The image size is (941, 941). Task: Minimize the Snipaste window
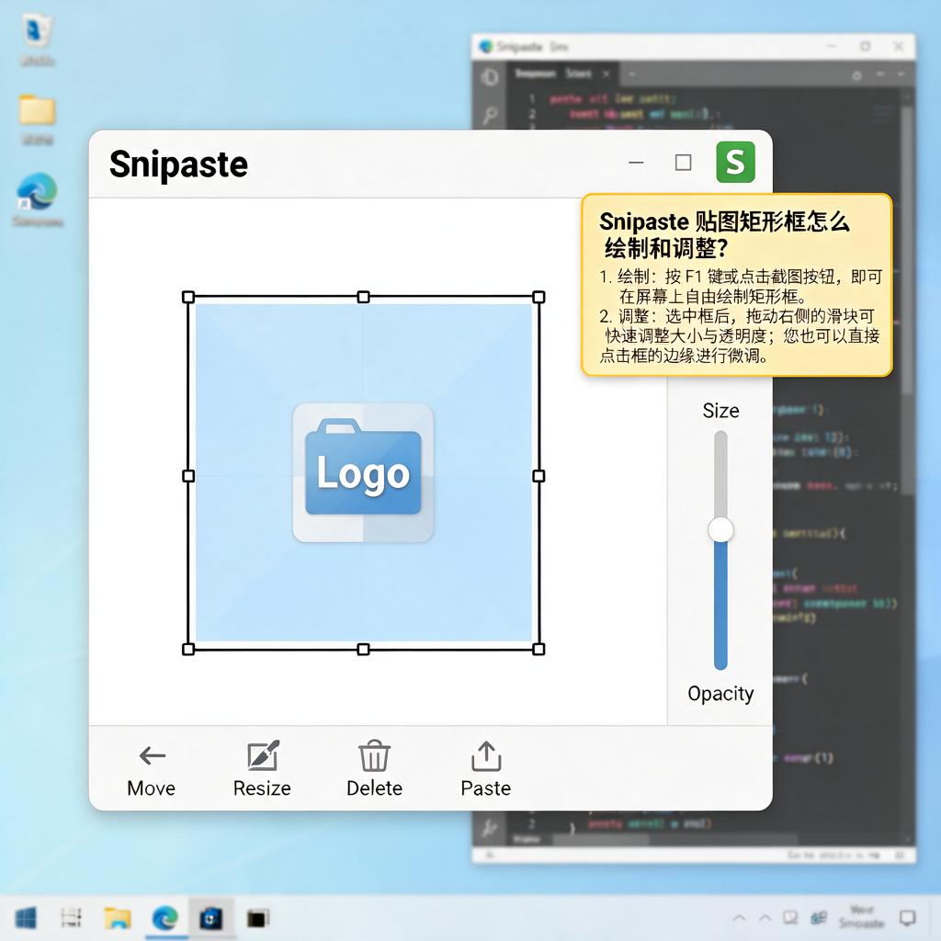636,163
